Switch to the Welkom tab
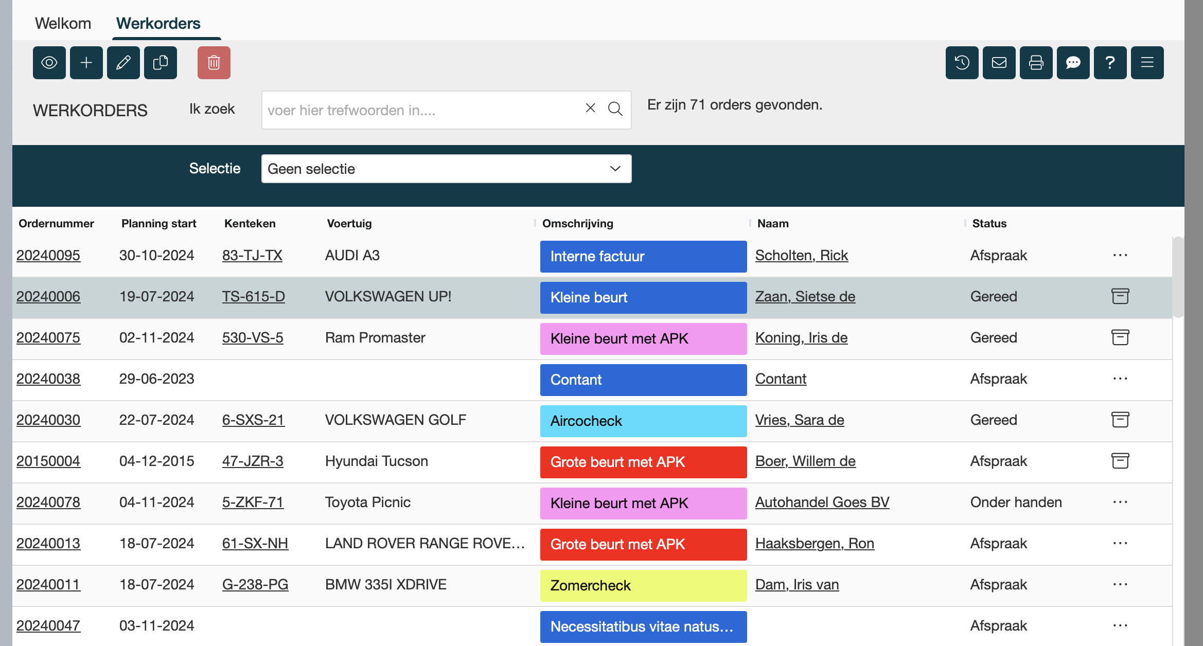Image resolution: width=1203 pixels, height=646 pixels. pyautogui.click(x=63, y=23)
